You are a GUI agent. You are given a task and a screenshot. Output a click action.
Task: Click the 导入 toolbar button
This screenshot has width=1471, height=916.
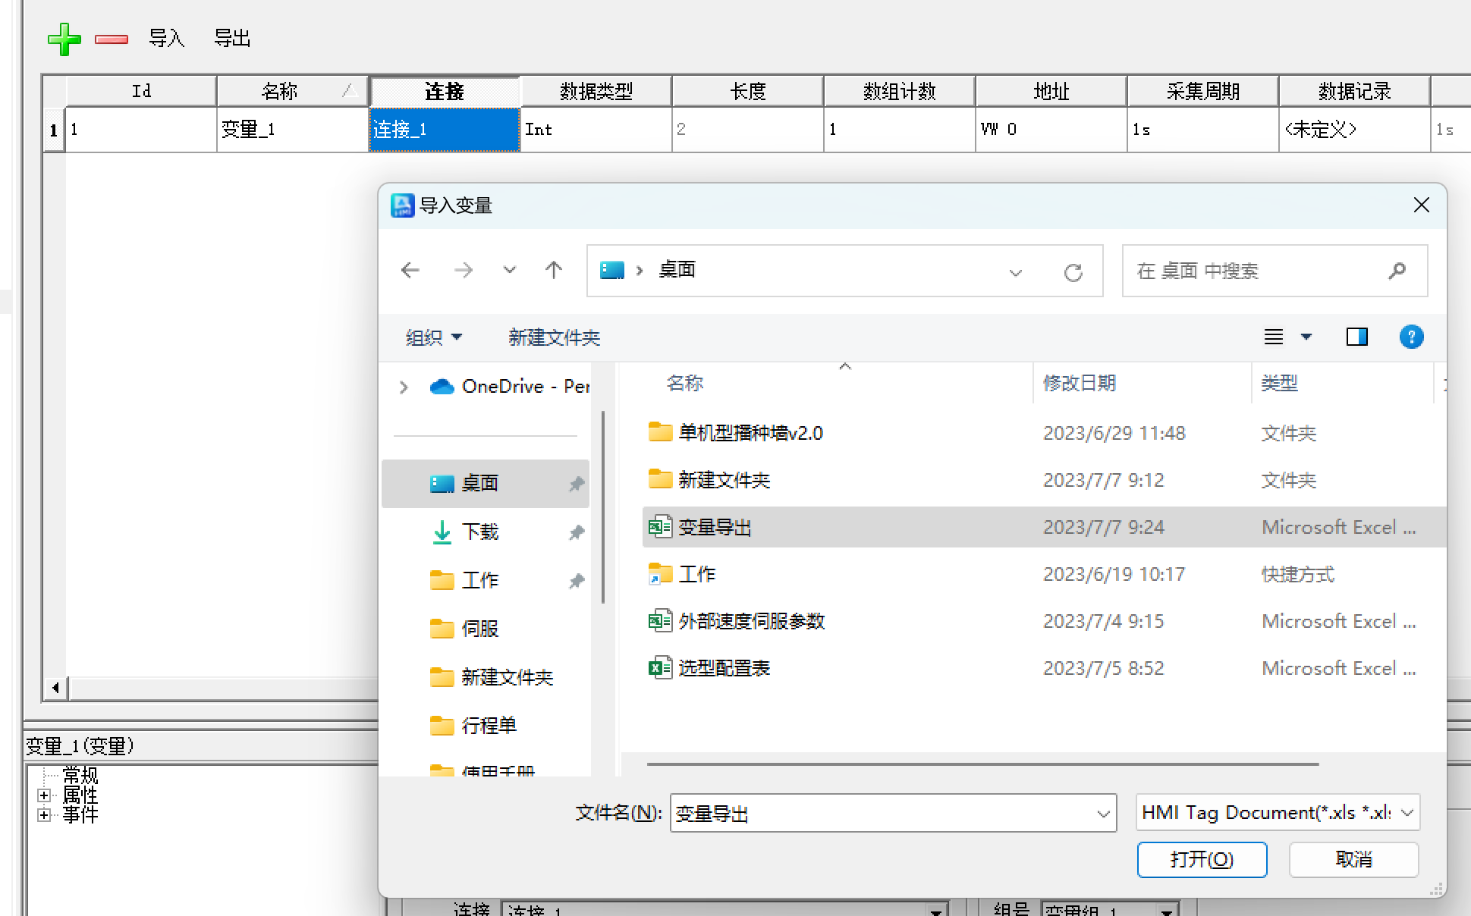(167, 38)
